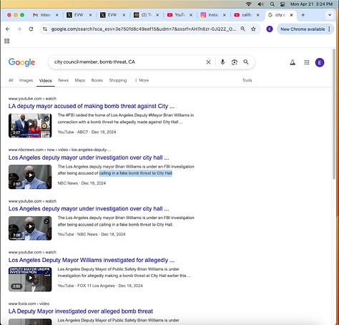Click the Google search text field

coord(127,62)
